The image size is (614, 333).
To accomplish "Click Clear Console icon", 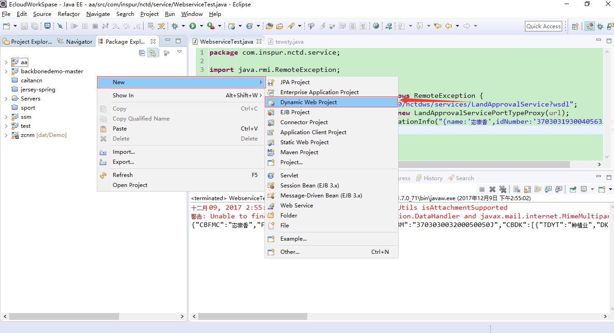I will click(x=517, y=189).
